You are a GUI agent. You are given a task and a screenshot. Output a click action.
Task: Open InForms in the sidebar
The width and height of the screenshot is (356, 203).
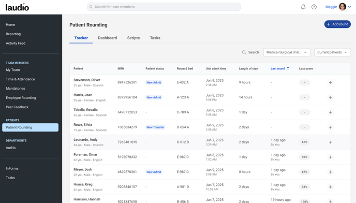click(12, 168)
